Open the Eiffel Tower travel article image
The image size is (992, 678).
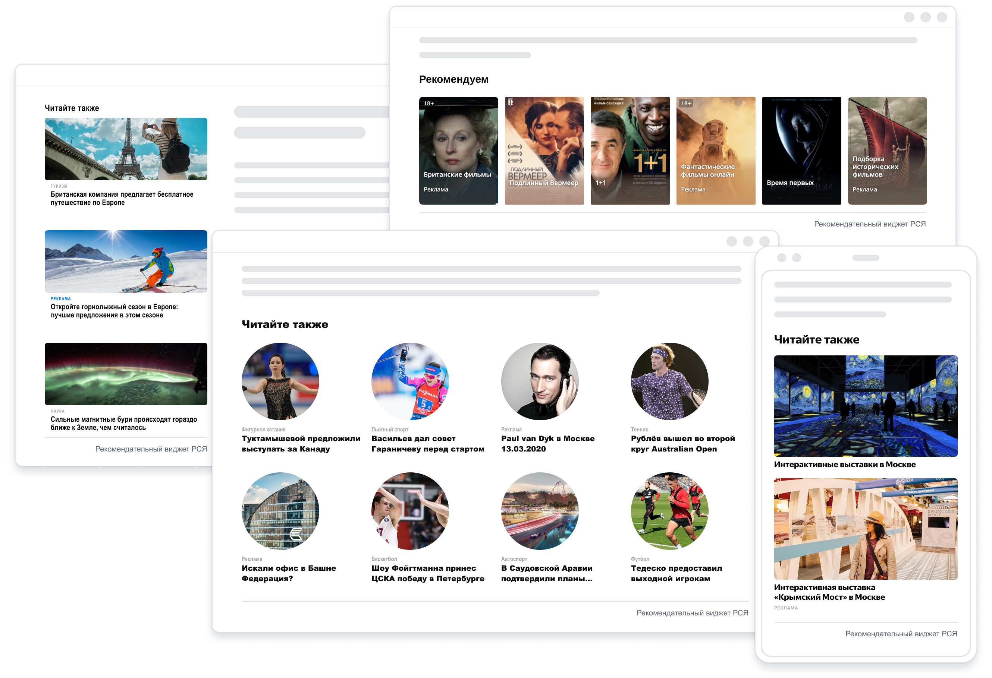tap(126, 149)
